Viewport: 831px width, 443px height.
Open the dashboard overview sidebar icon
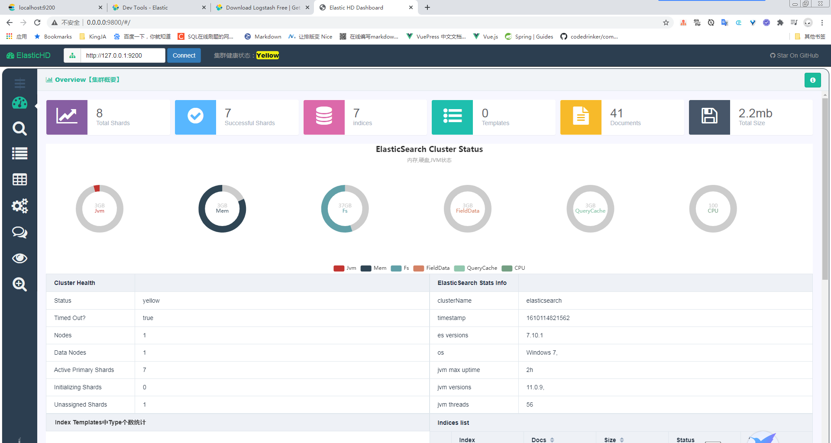tap(19, 103)
